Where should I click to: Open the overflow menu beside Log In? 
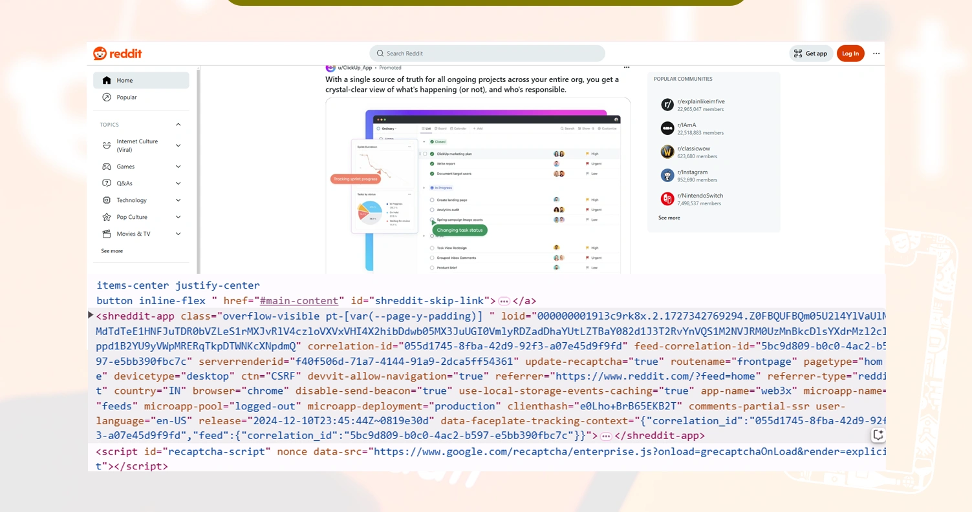point(876,54)
